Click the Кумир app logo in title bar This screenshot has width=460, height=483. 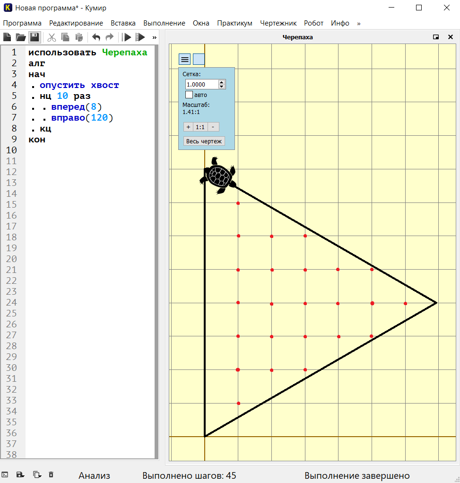click(8, 8)
